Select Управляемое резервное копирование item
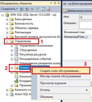The width and height of the screenshot is (92, 102). (40, 63)
